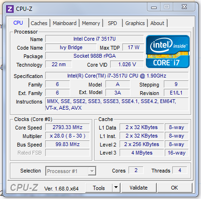Click the Validate button
The image size is (201, 199).
pyautogui.click(x=139, y=188)
